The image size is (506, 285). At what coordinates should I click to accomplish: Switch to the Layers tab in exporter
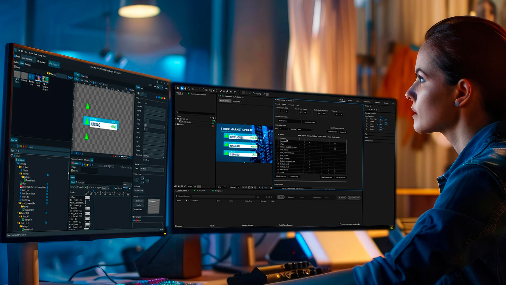(284, 104)
